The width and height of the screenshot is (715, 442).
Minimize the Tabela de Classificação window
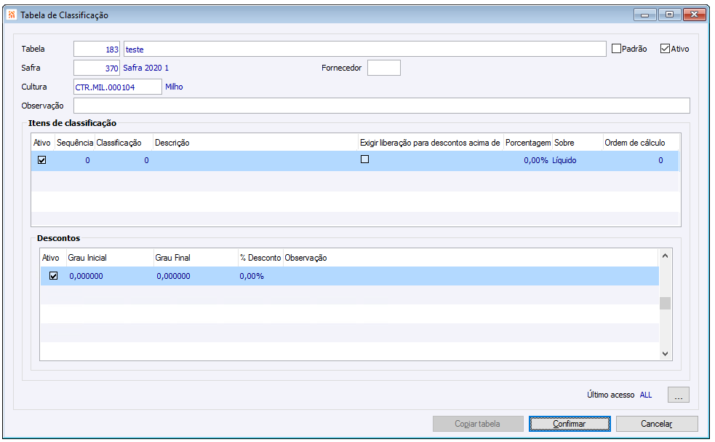pos(644,15)
